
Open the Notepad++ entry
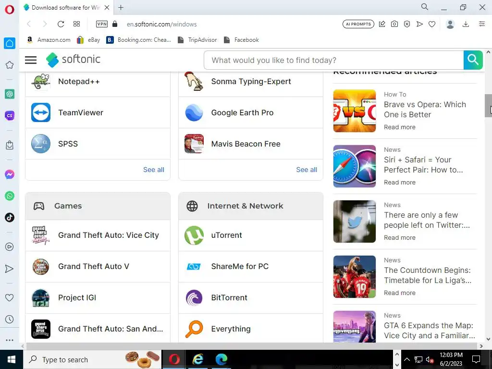tap(98, 81)
